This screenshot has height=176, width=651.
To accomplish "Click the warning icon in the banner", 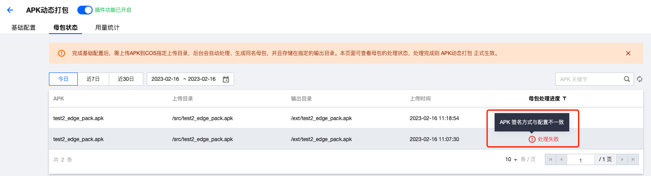I will 62,53.
